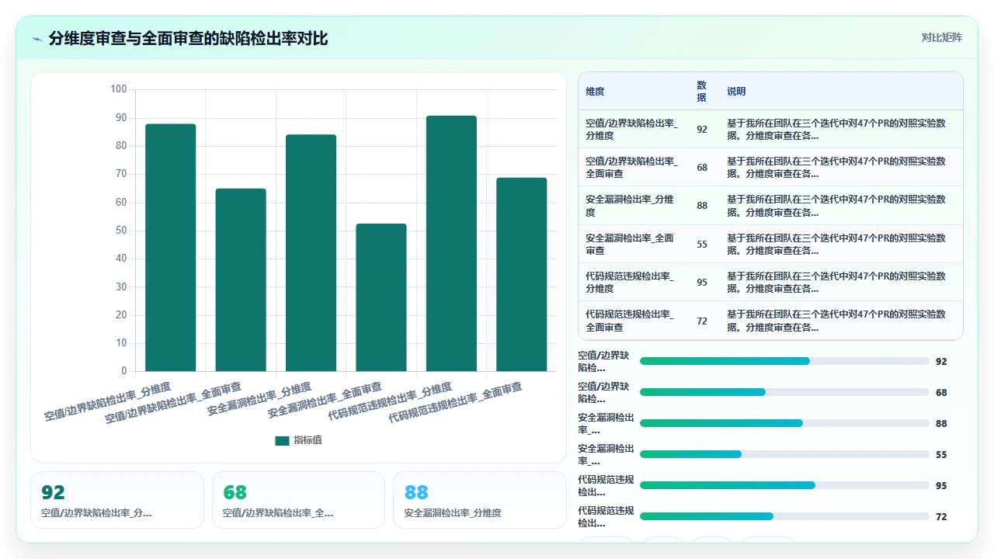
Task: Click the progress bar showing 68
Action: click(784, 392)
